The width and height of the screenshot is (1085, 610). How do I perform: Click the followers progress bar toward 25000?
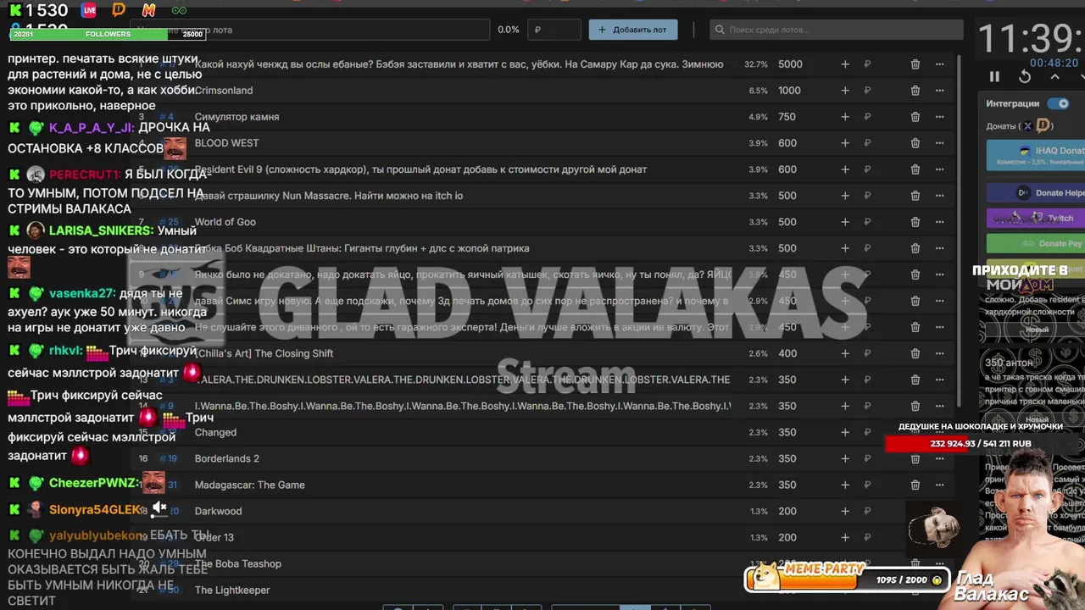(107, 34)
